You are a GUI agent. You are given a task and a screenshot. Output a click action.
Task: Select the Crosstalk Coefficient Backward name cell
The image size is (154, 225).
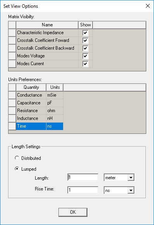point(47,48)
